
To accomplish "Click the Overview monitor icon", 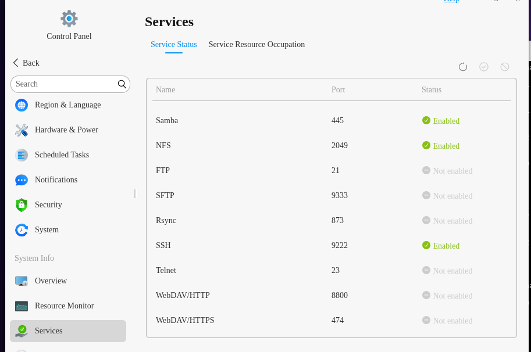I will pyautogui.click(x=22, y=281).
